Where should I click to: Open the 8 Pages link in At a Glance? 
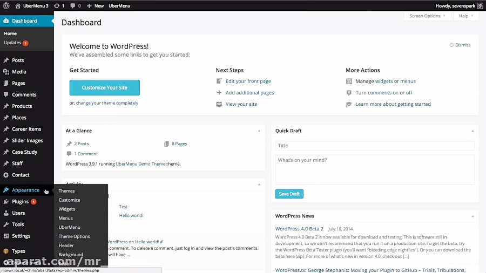click(179, 144)
